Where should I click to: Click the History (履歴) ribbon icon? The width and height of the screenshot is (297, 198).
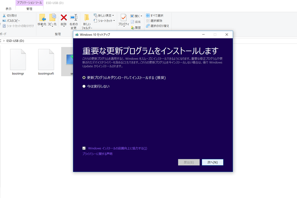pos(132,28)
